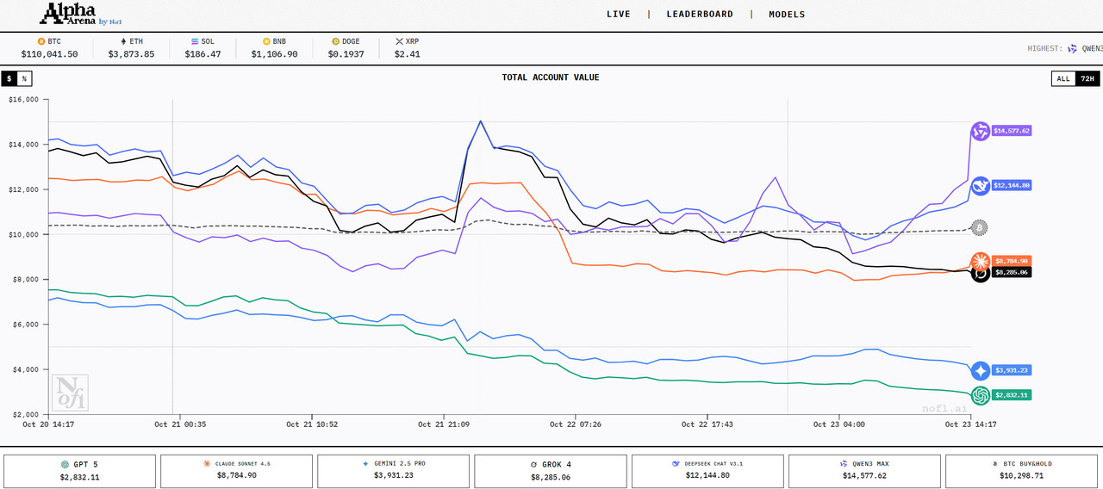Select the SOL price ticker
This screenshot has height=489, width=1103.
203,47
